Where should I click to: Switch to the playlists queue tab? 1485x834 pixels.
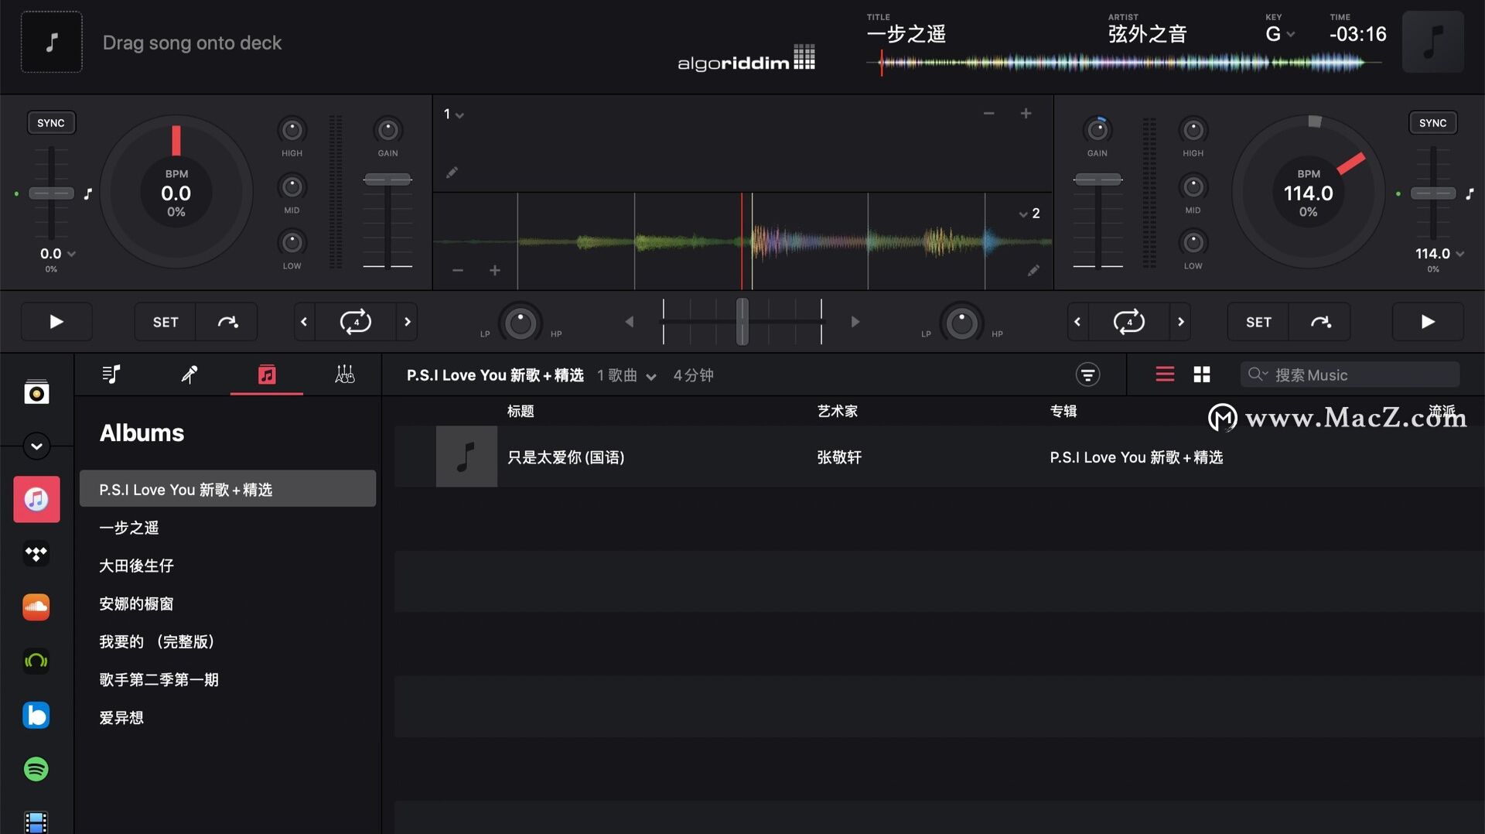pyautogui.click(x=111, y=374)
